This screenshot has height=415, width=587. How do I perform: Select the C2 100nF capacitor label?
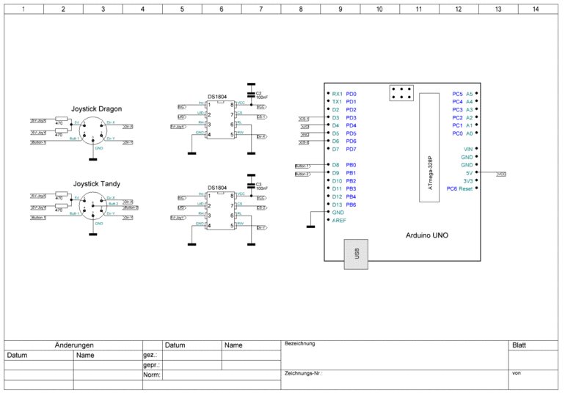click(262, 95)
